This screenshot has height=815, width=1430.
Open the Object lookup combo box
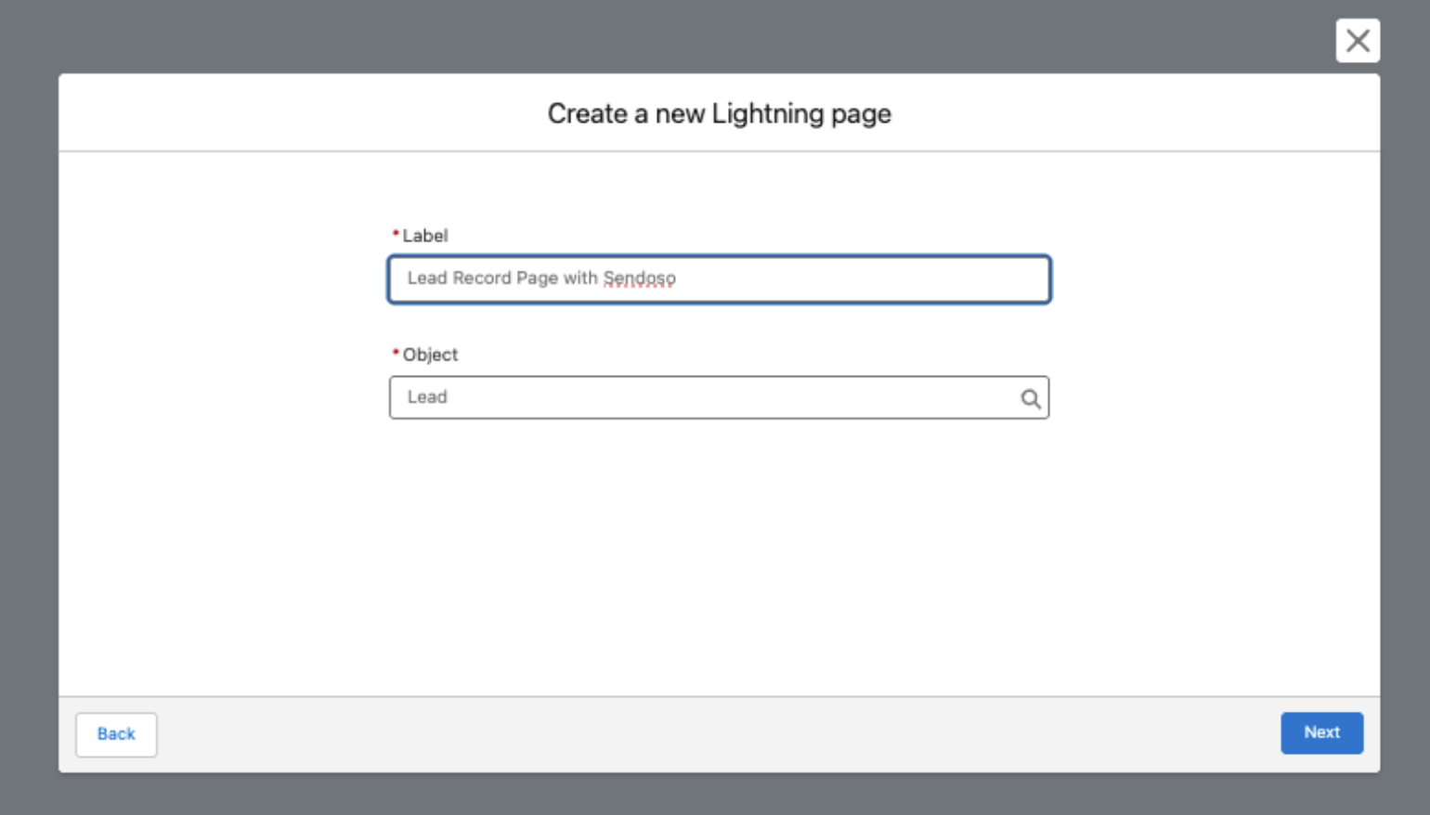coord(720,397)
